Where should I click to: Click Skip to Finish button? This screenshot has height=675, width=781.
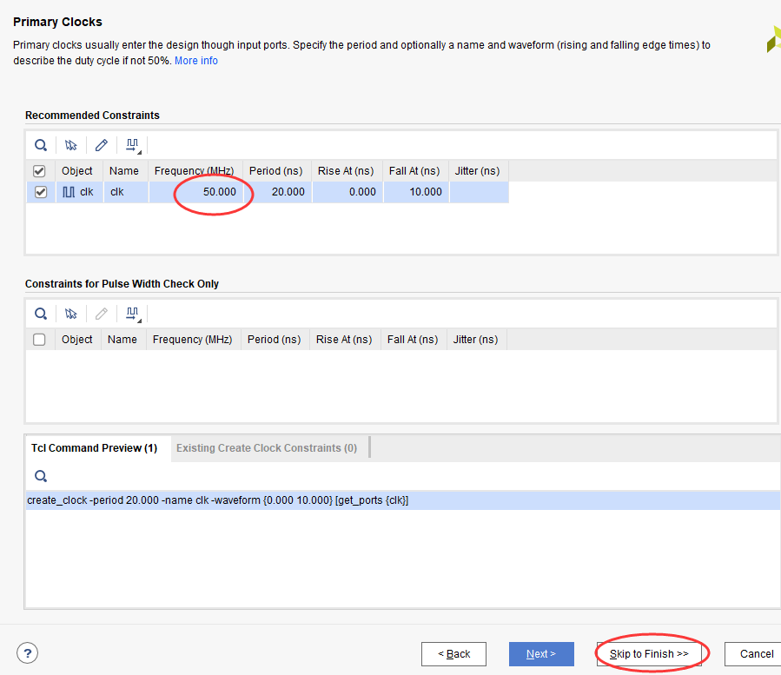point(649,654)
